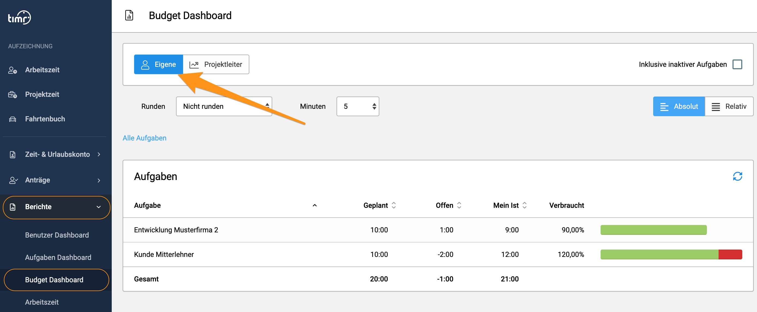Click red overrun segment of Mitterlehner bar
Viewport: 757px width, 312px height.
730,254
